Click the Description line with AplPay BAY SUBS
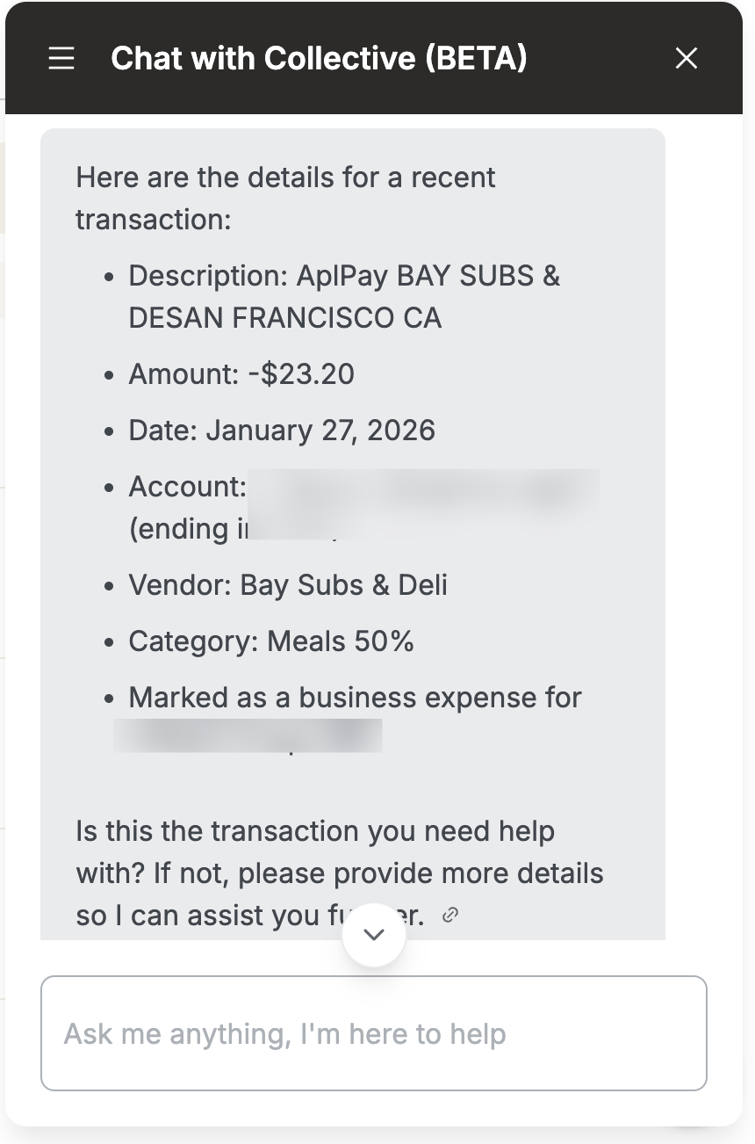Image resolution: width=755 pixels, height=1144 pixels. [x=344, y=276]
